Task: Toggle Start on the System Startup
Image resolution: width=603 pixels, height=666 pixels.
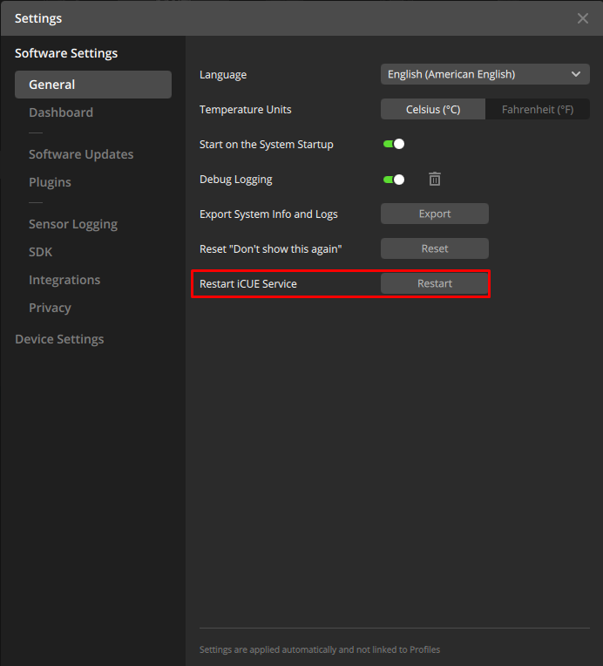Action: pyautogui.click(x=394, y=144)
